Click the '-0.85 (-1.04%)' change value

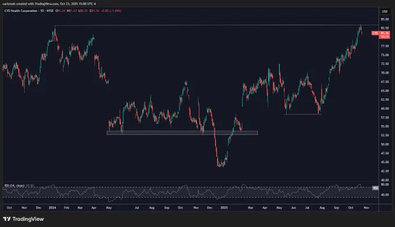[x=111, y=11]
